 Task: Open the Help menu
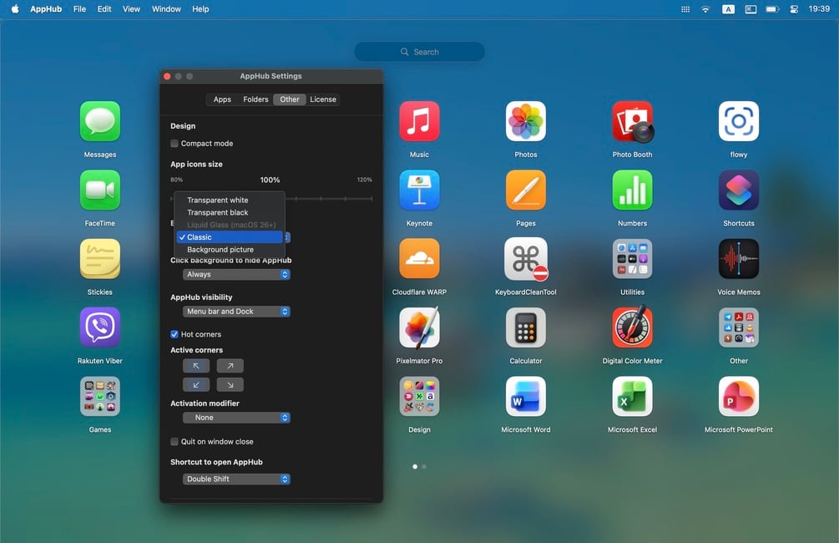coord(200,9)
